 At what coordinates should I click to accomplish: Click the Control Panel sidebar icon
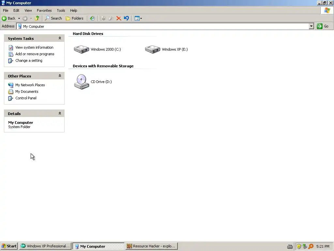[x=10, y=98]
